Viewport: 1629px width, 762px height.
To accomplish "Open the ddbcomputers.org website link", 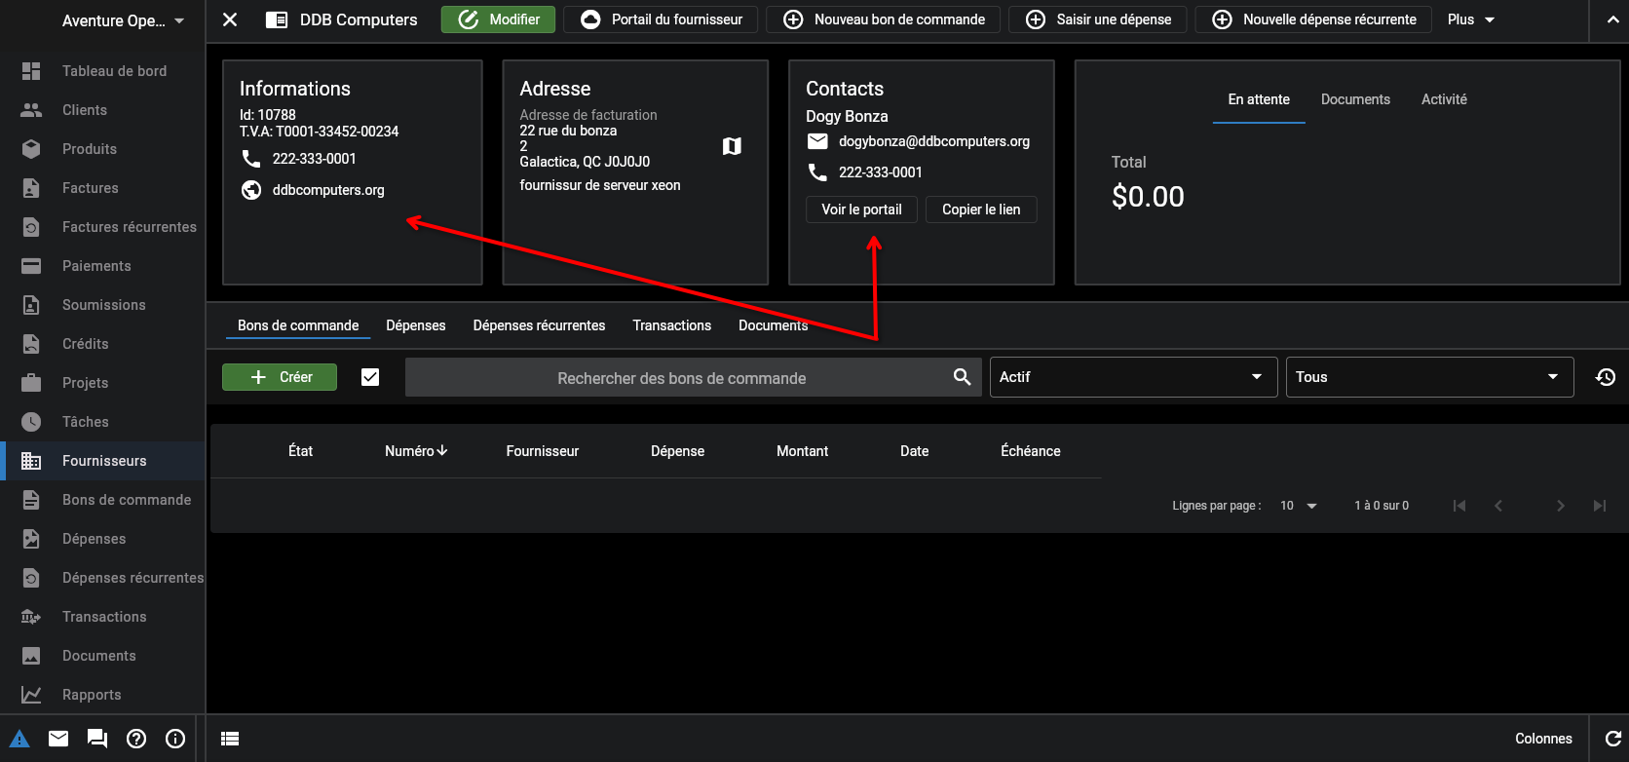I will pyautogui.click(x=328, y=190).
